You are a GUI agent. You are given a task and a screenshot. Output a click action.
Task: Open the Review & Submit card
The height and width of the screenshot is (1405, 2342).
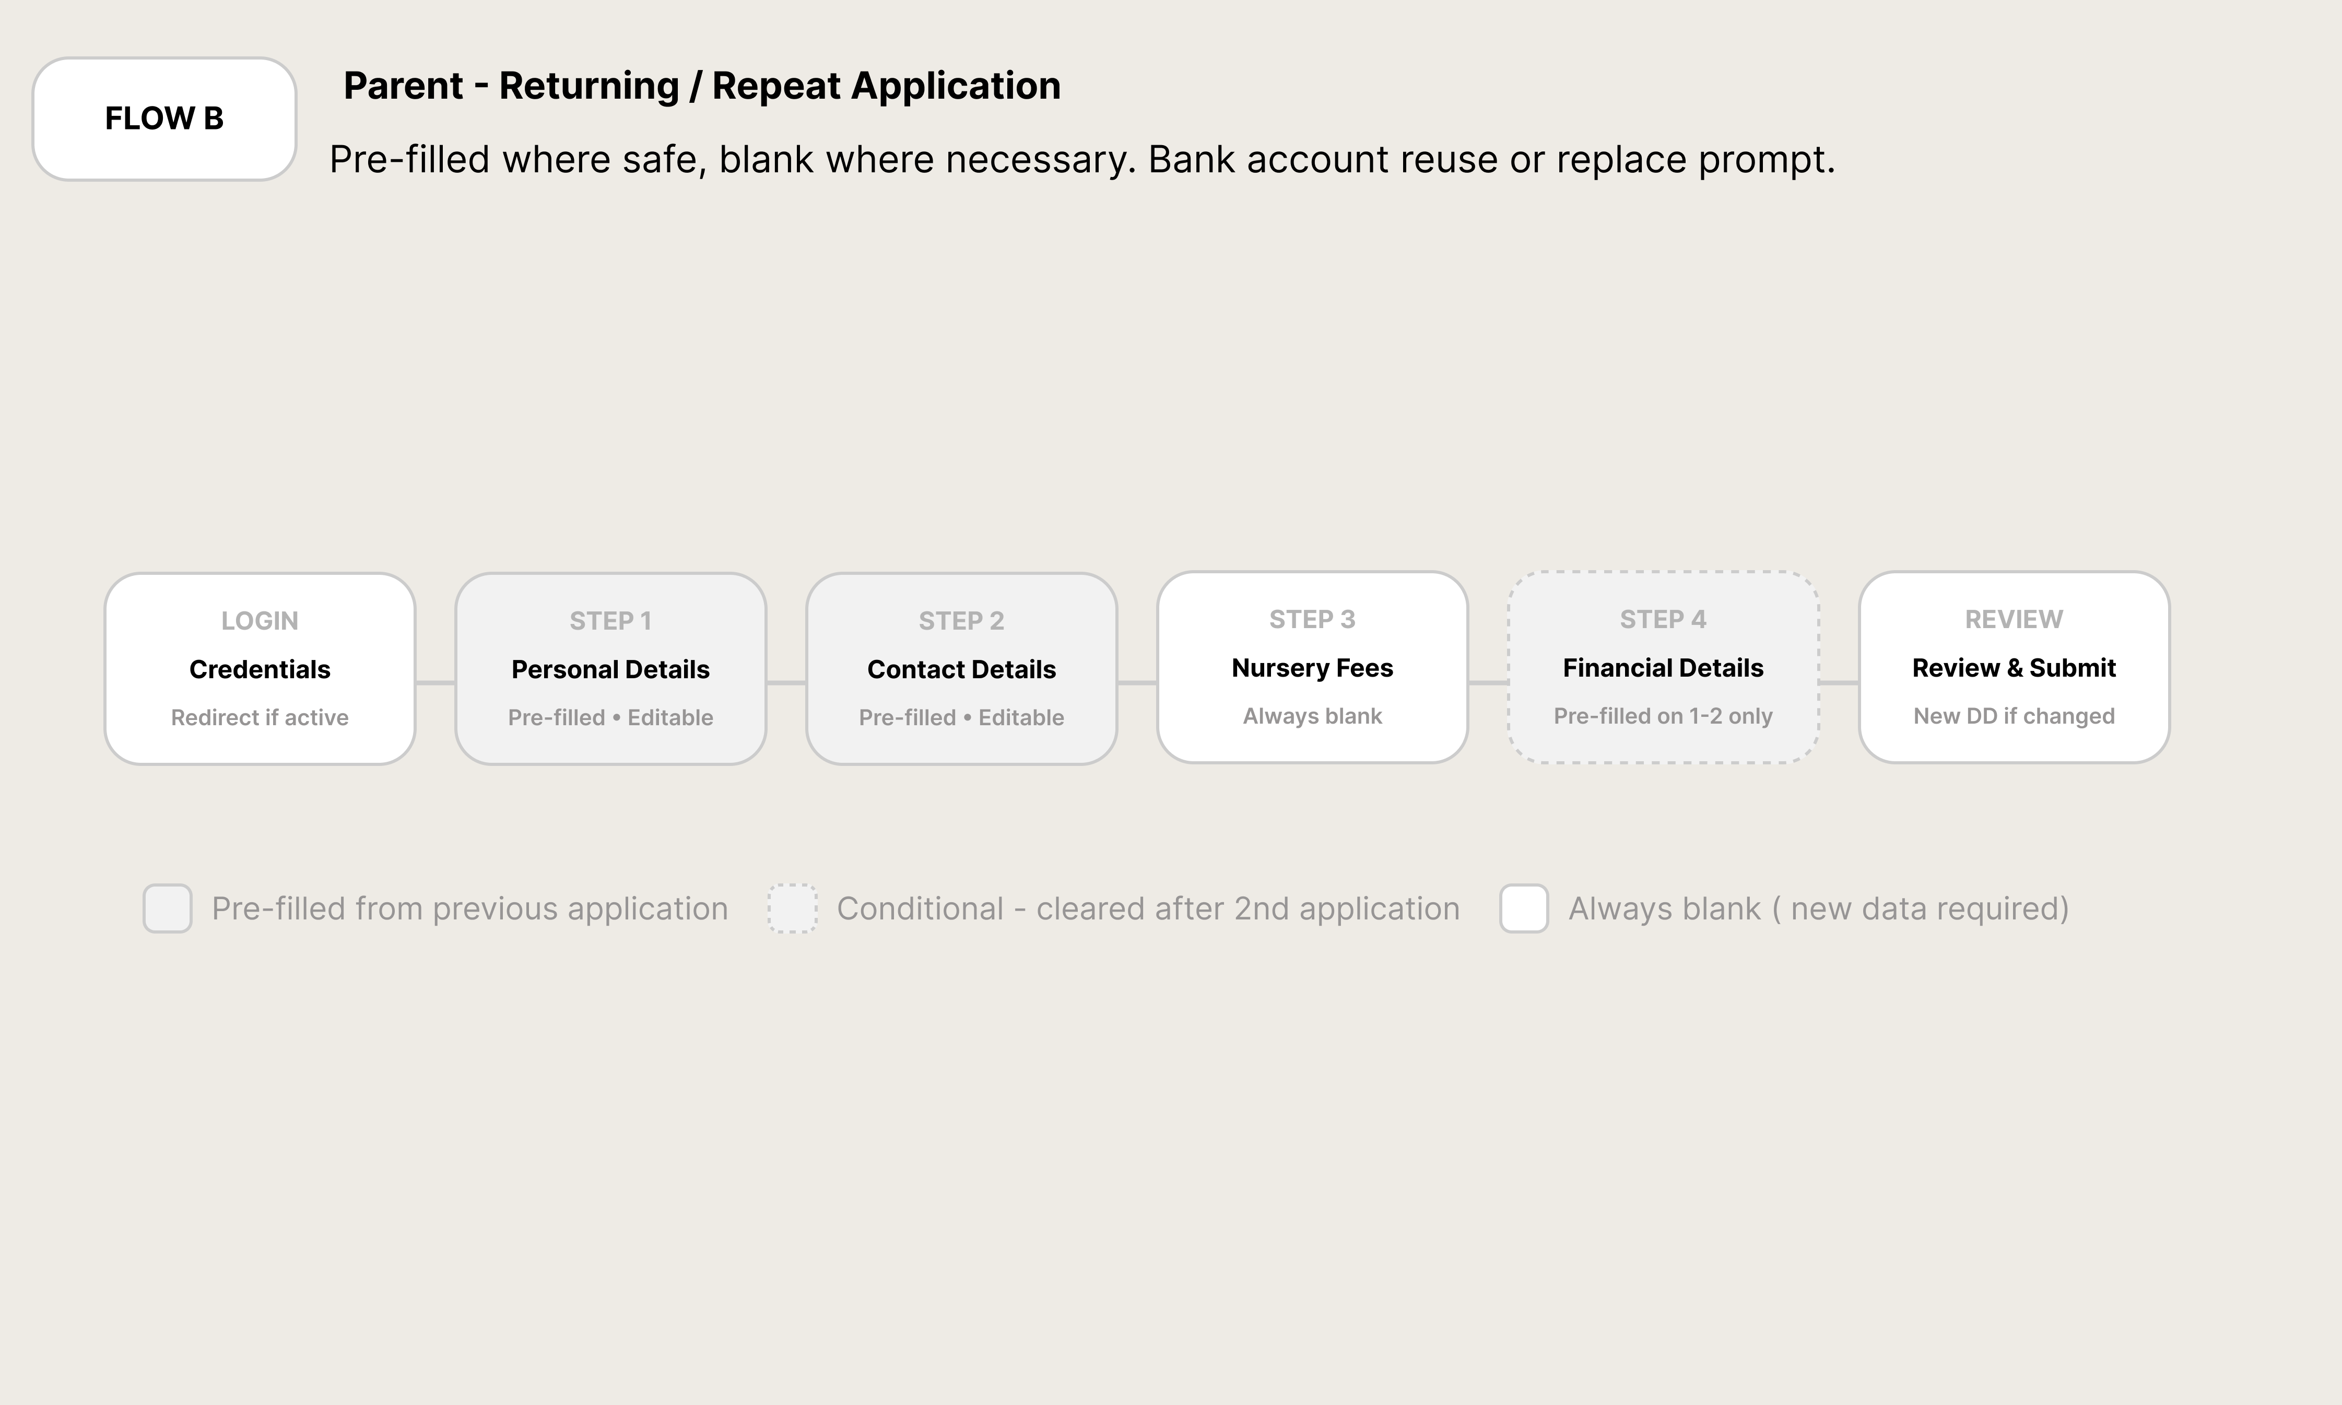coord(2014,667)
